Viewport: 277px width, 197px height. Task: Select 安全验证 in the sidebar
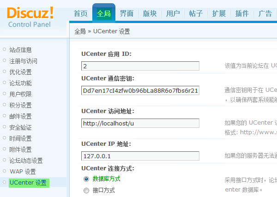[x=20, y=127]
